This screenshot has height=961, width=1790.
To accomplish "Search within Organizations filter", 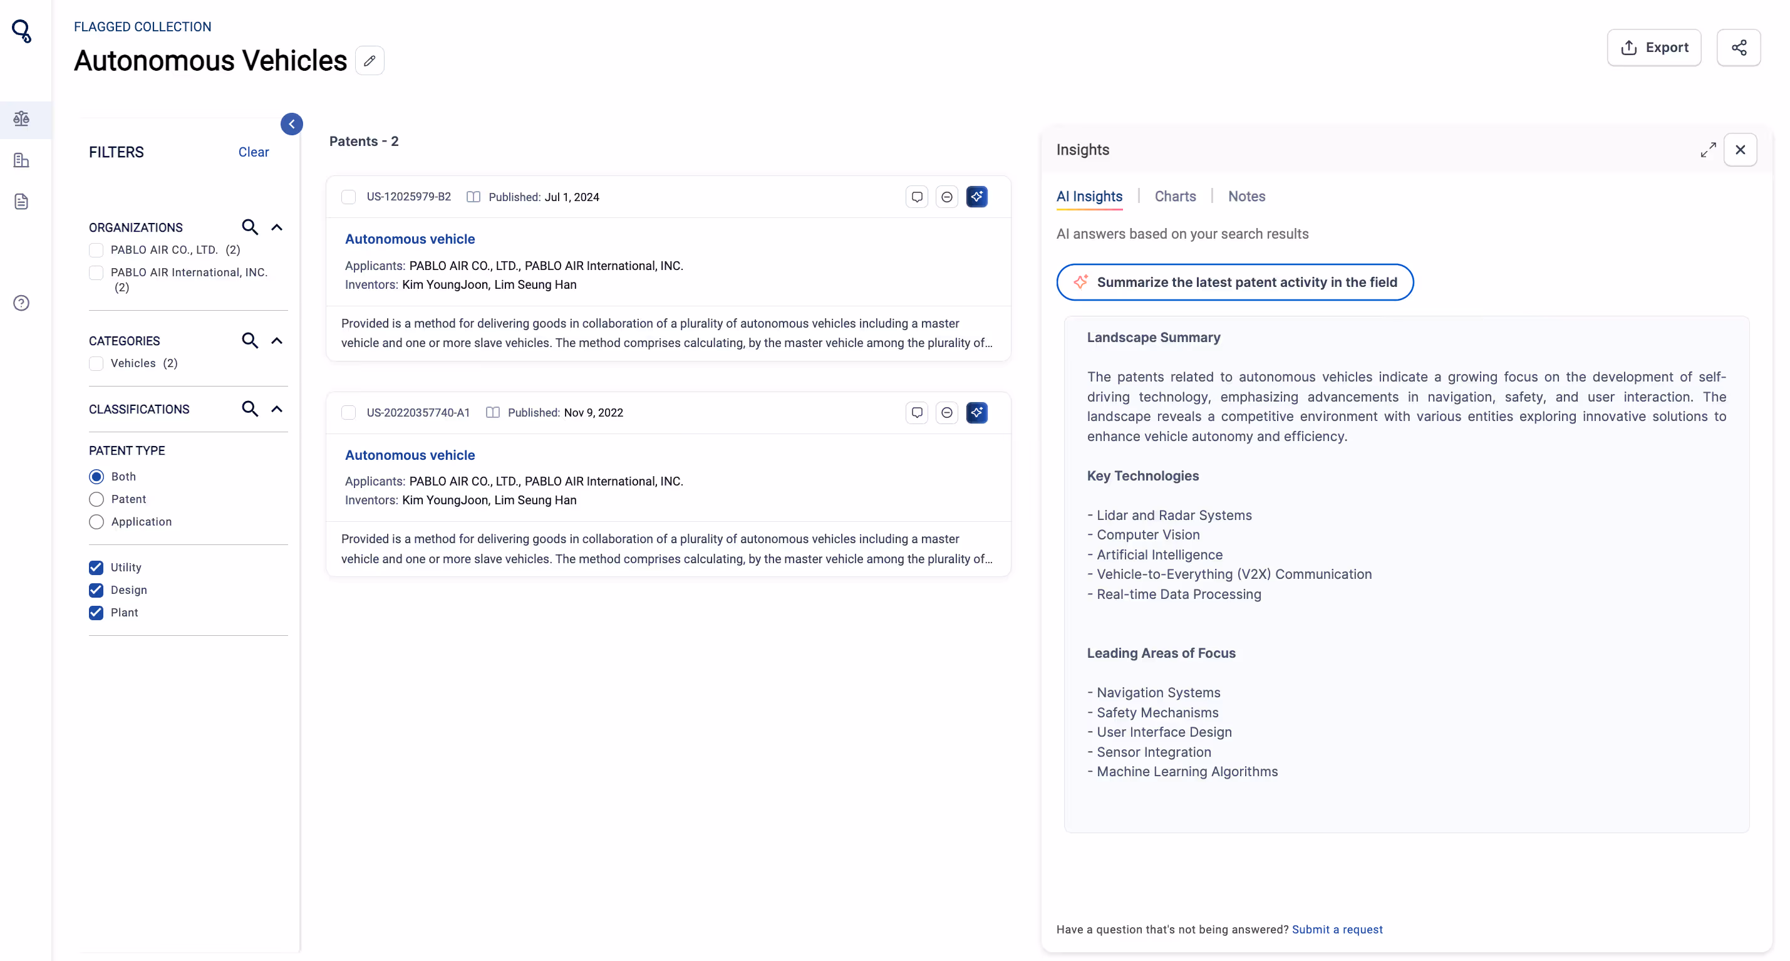I will (250, 227).
